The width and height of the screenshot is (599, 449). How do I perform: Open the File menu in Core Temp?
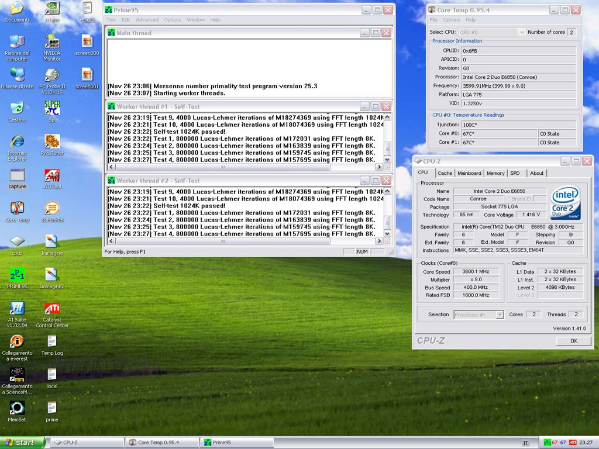[433, 20]
